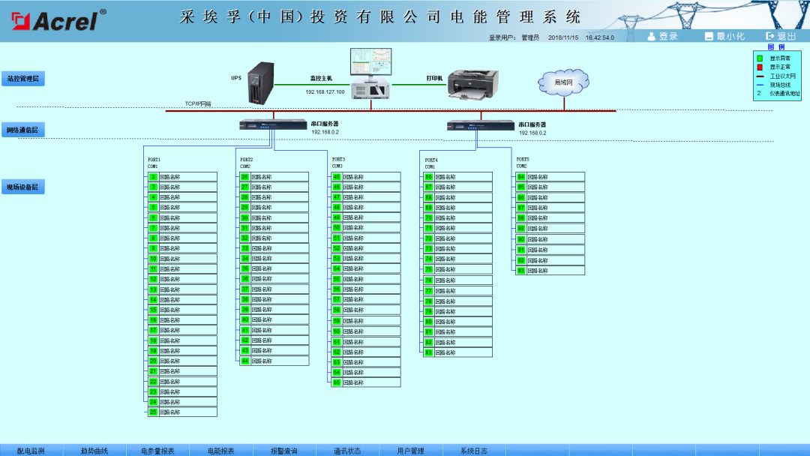The image size is (810, 456).
Task: Click the 配电监测 monitoring button
Action: [32, 450]
